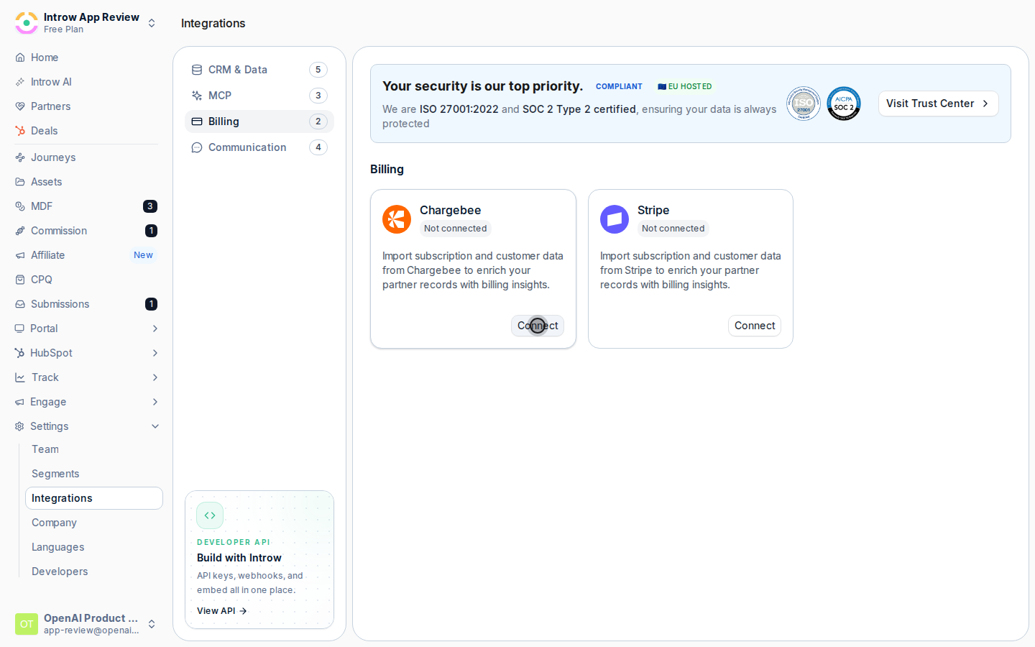1035x647 pixels.
Task: Click the Stripe Not connected status
Action: [673, 229]
